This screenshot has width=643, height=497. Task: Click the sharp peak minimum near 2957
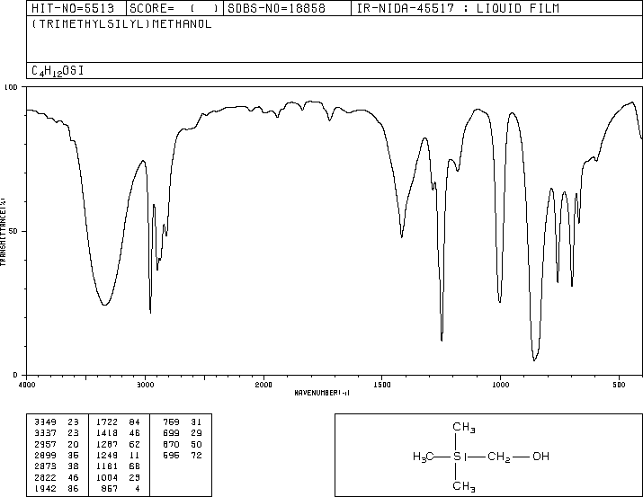pos(150,312)
